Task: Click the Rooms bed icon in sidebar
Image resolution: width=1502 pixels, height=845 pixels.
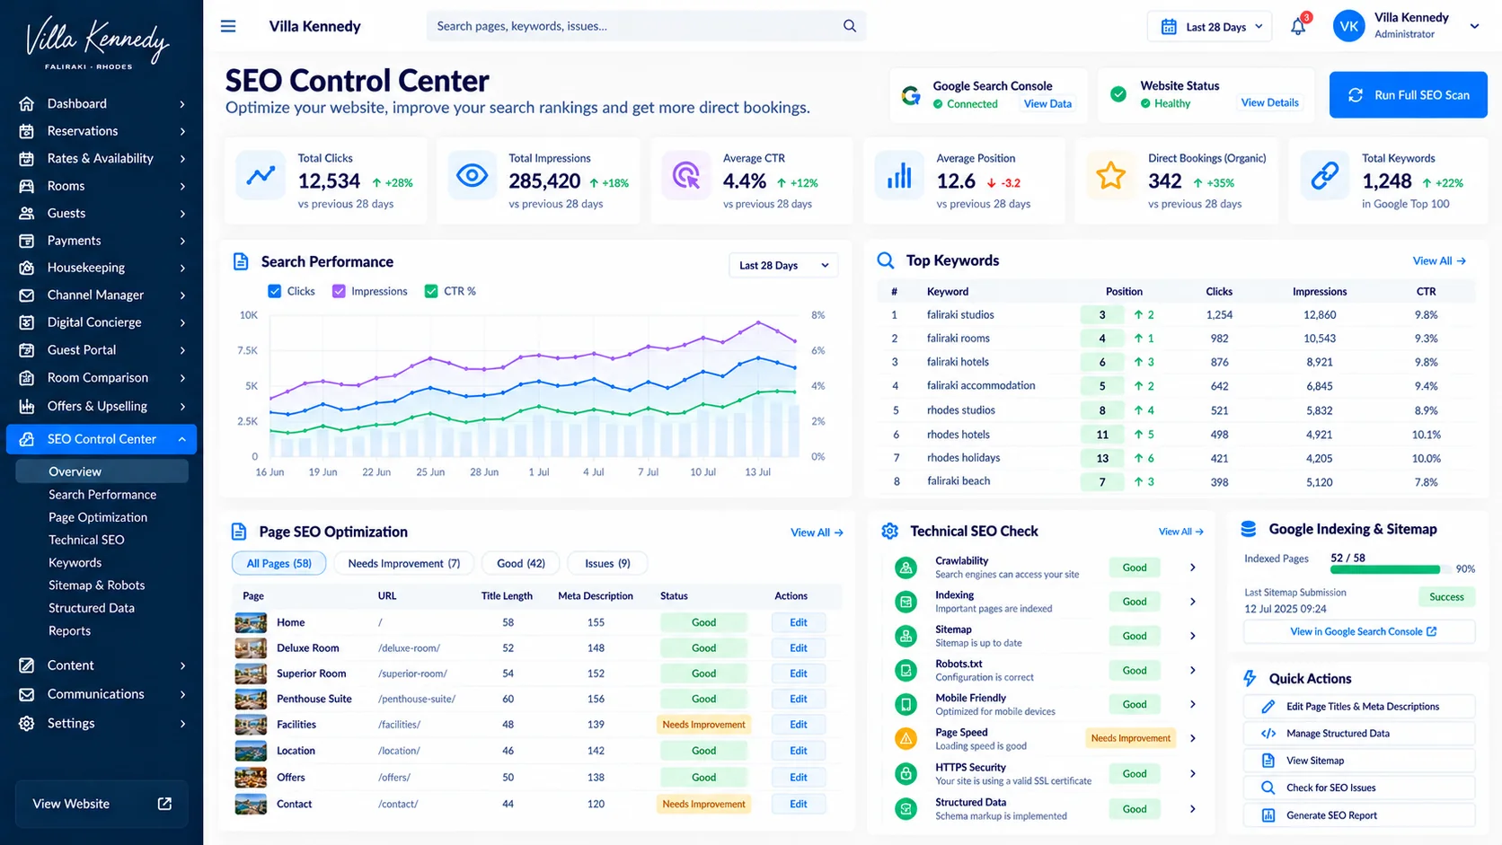Action: (x=27, y=186)
